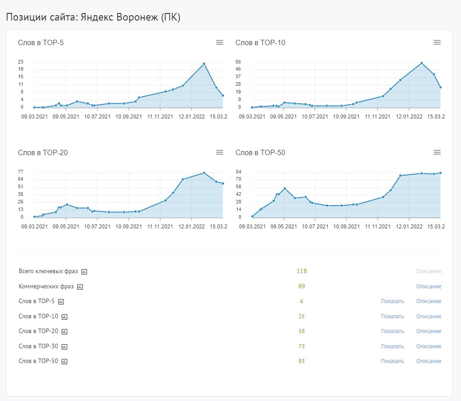Click chart icon next to Всего ключевых фраз
461x401 pixels.
point(84,271)
